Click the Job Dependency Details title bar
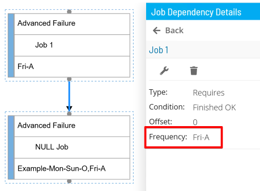The width and height of the screenshot is (260, 191). tap(203, 12)
